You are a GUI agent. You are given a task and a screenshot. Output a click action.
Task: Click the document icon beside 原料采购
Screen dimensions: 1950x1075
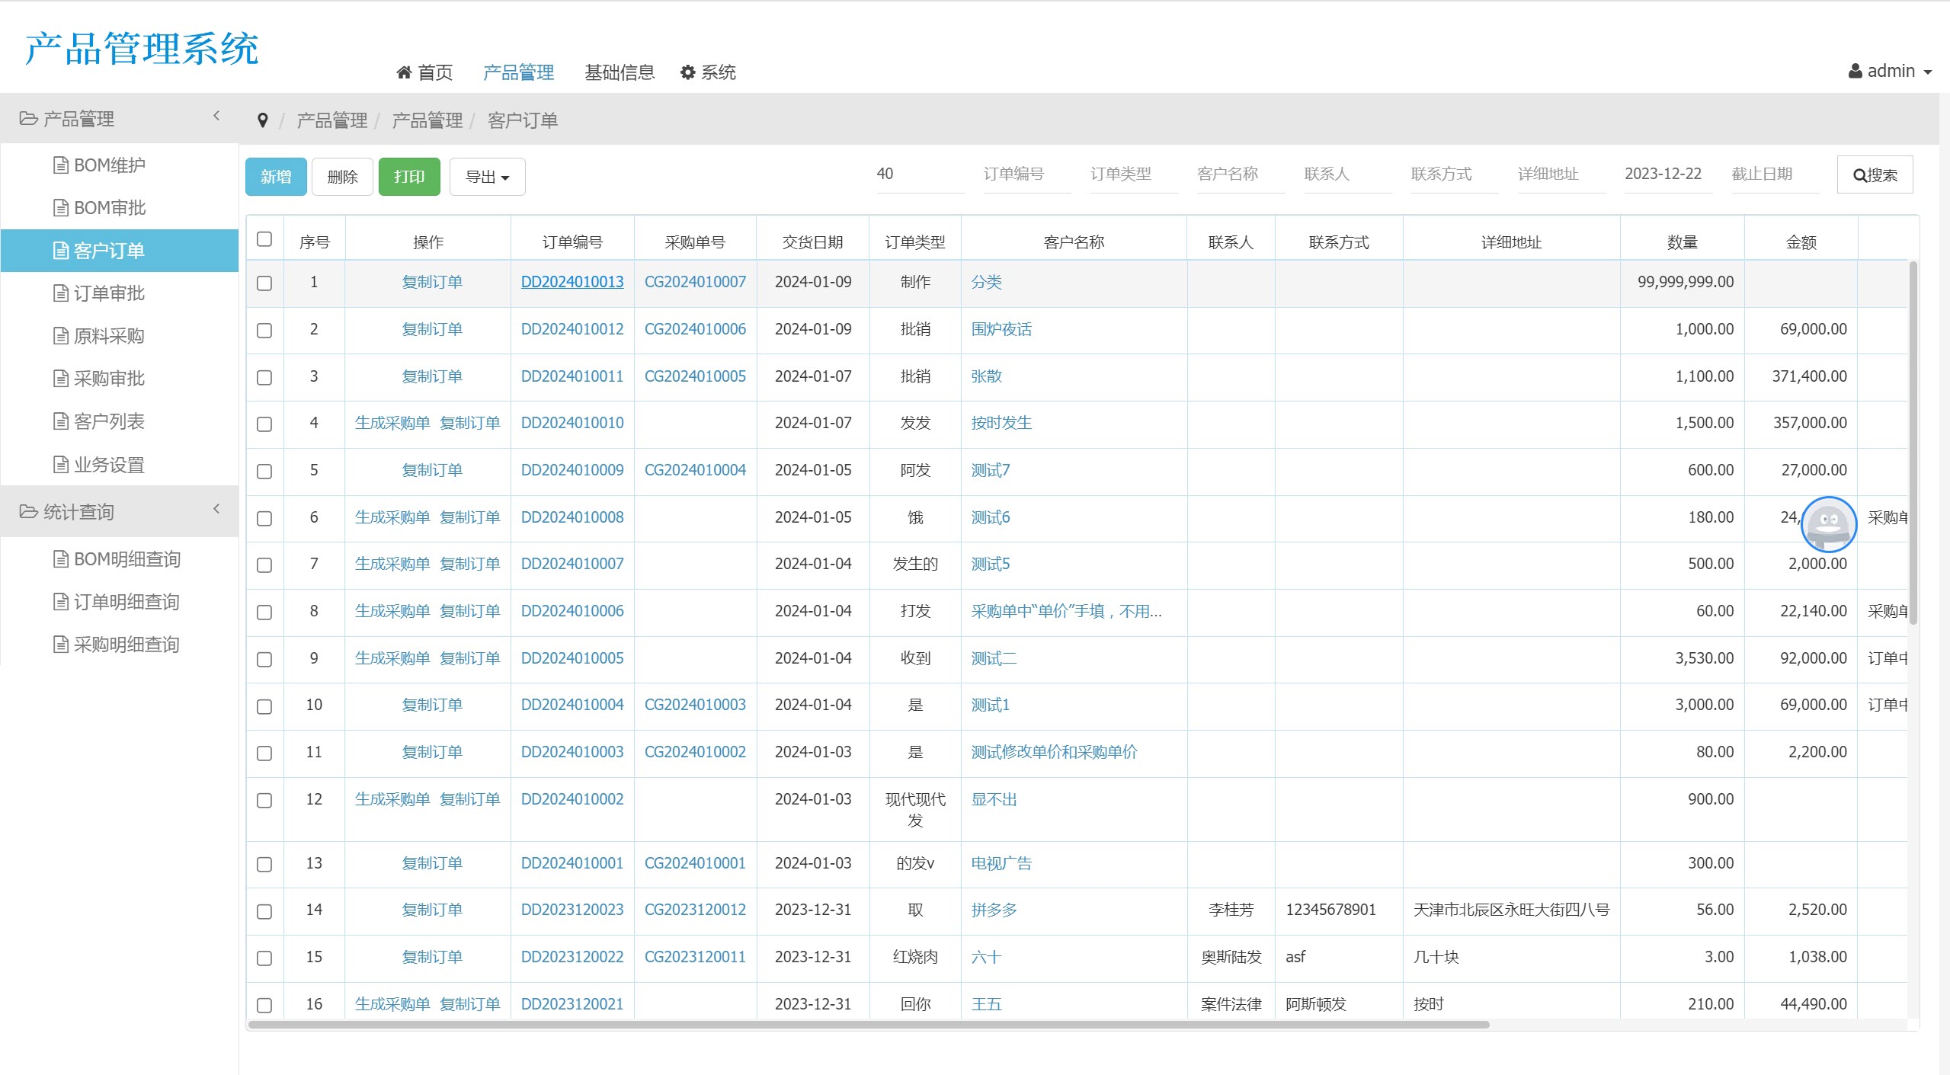[61, 336]
